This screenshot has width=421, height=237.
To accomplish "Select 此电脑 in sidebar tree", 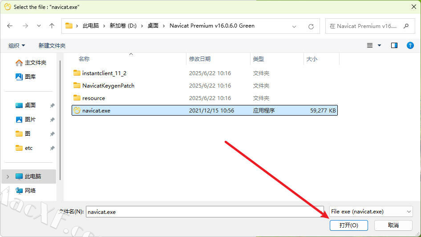I will (x=29, y=177).
